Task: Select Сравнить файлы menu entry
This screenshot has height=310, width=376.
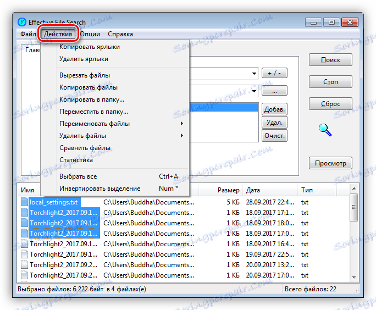Action: point(115,148)
